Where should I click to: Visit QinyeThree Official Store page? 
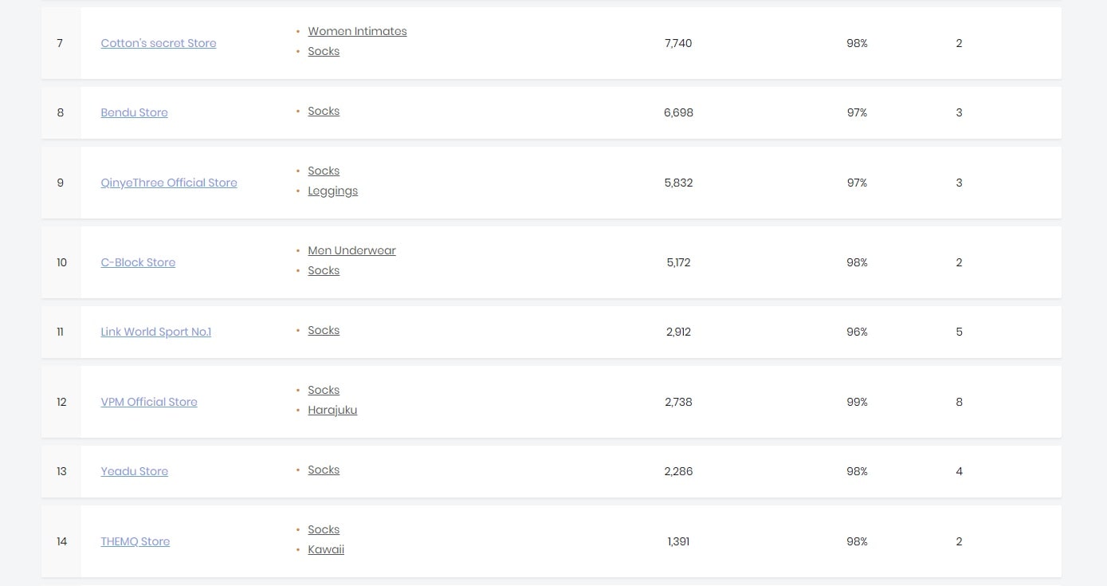coord(169,183)
